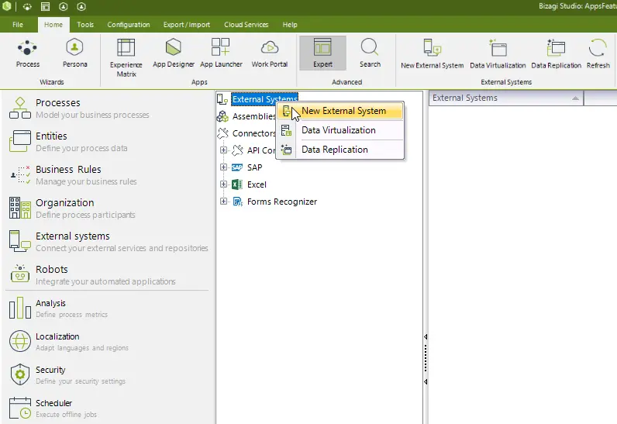Screen dimensions: 617x424
Task: Click lower collapse arrow on panel splitter
Action: [x=426, y=381]
